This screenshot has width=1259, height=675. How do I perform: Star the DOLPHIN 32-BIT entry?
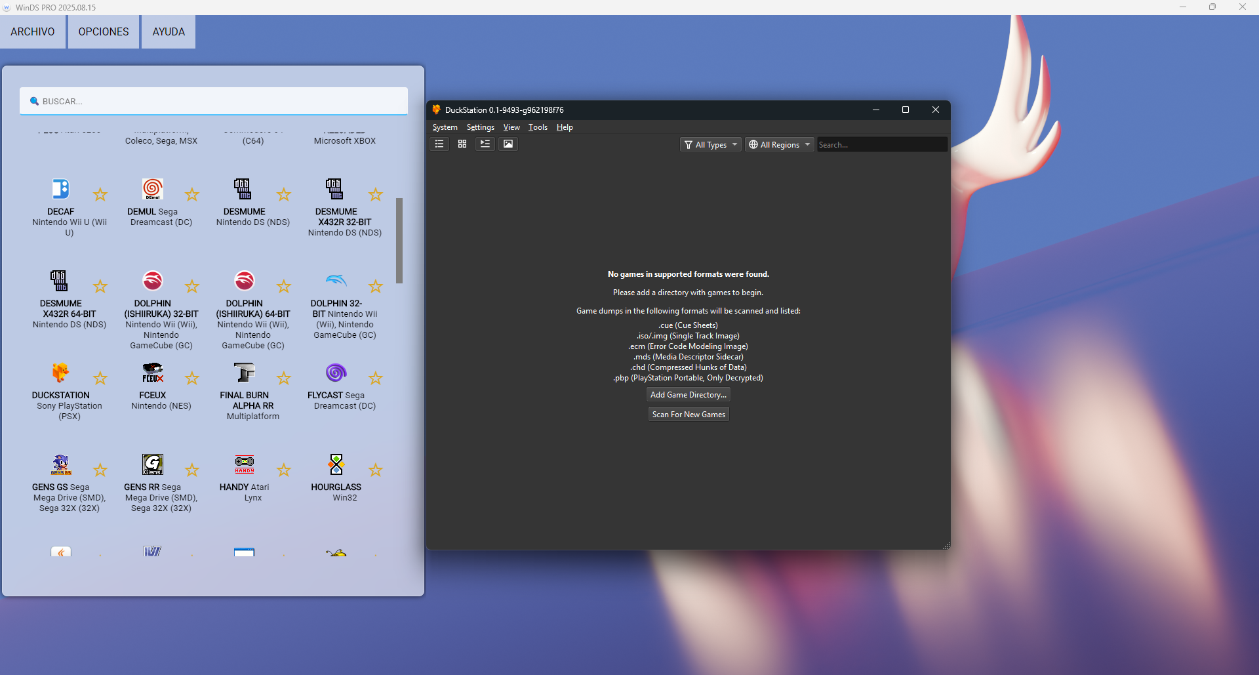click(375, 286)
